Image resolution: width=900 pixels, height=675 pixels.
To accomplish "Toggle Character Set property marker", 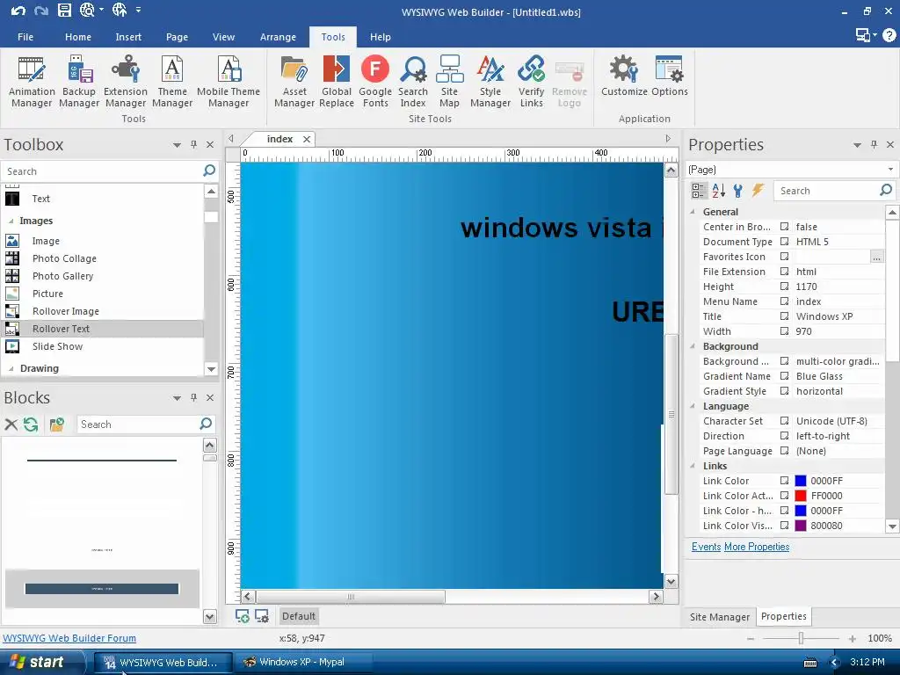I will pyautogui.click(x=784, y=421).
